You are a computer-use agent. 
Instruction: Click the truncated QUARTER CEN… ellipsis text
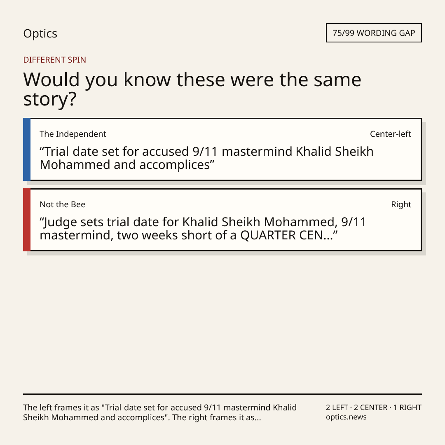pyautogui.click(x=289, y=235)
